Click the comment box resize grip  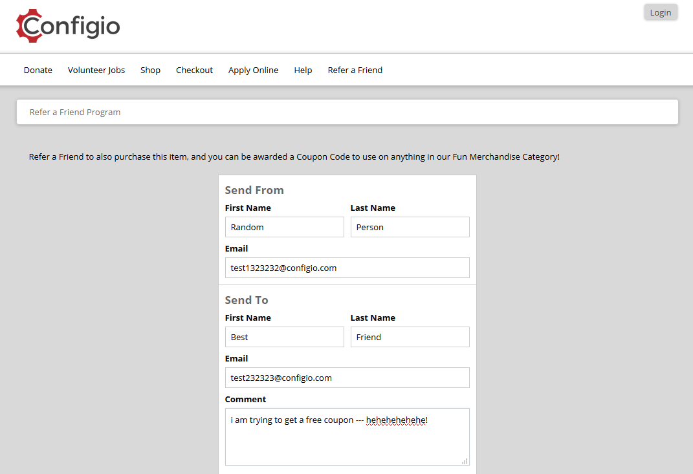(x=465, y=461)
